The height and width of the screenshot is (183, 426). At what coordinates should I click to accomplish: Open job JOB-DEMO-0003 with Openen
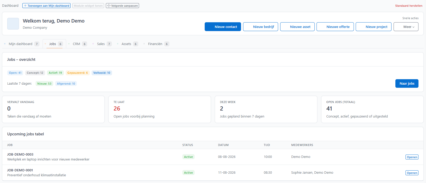coord(412,157)
